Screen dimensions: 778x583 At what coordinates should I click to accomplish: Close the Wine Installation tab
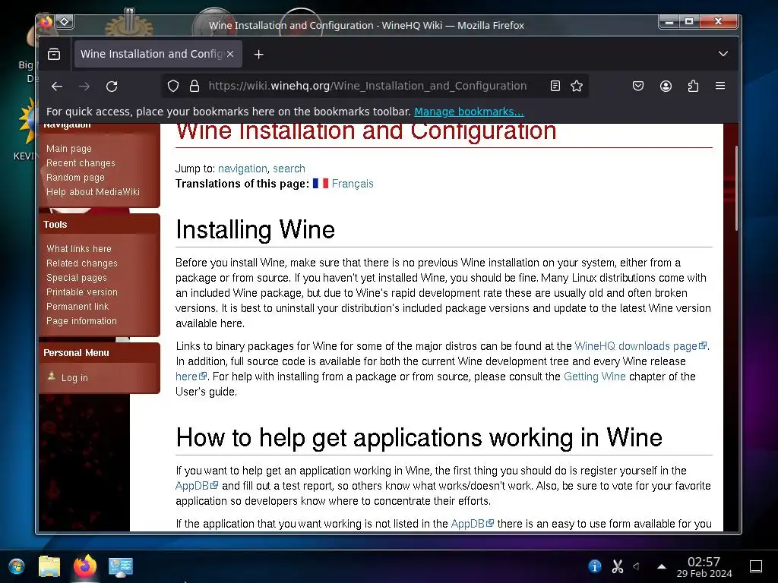pyautogui.click(x=230, y=54)
